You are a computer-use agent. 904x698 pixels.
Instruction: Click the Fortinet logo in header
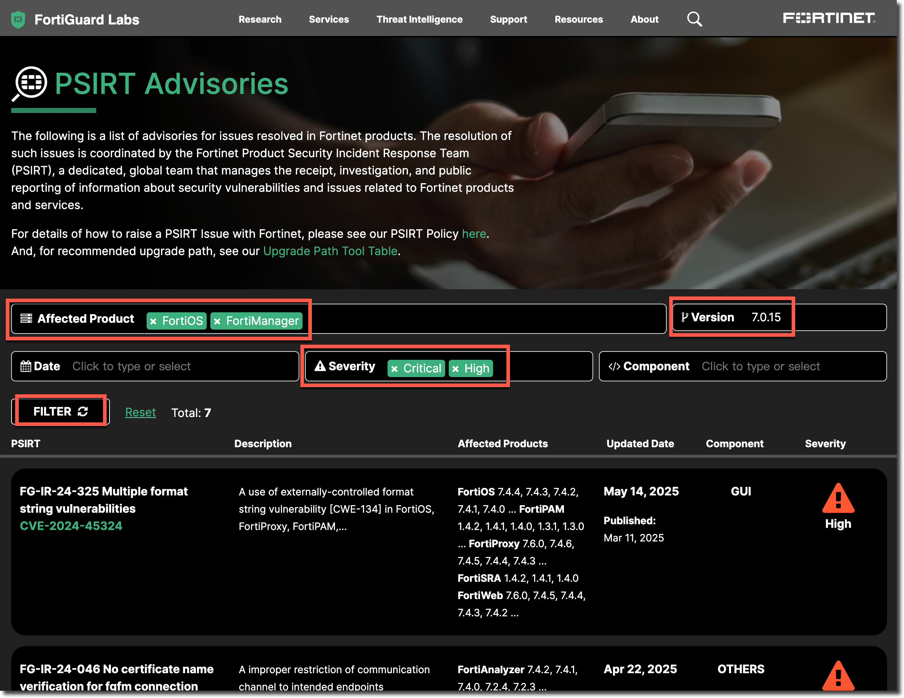tap(829, 18)
